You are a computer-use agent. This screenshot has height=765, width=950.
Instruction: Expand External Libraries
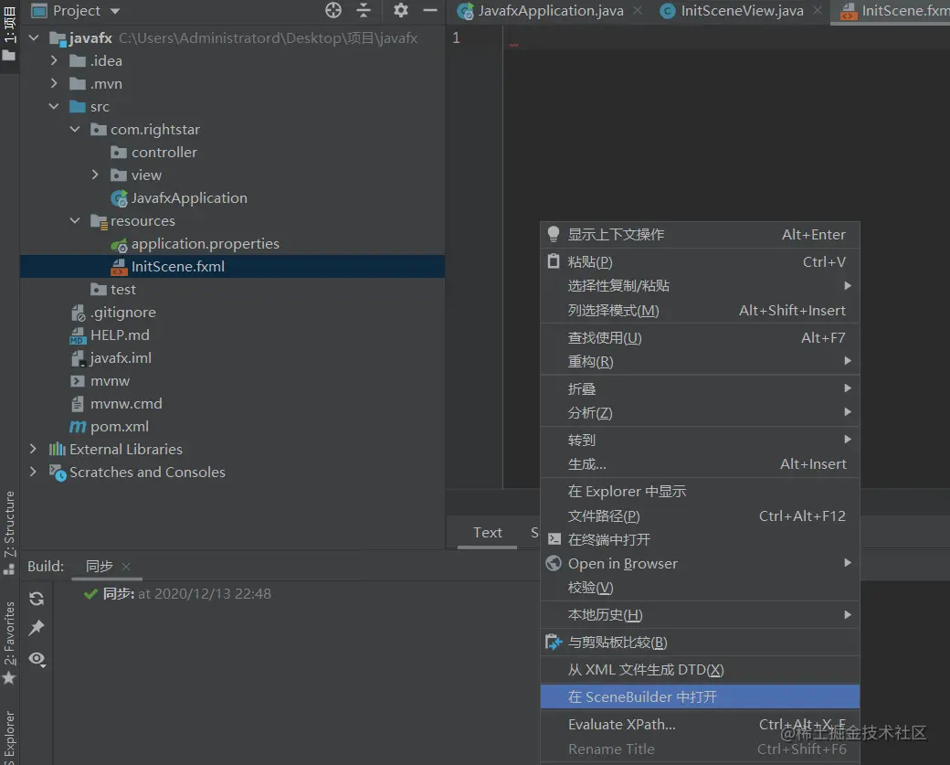tap(33, 449)
